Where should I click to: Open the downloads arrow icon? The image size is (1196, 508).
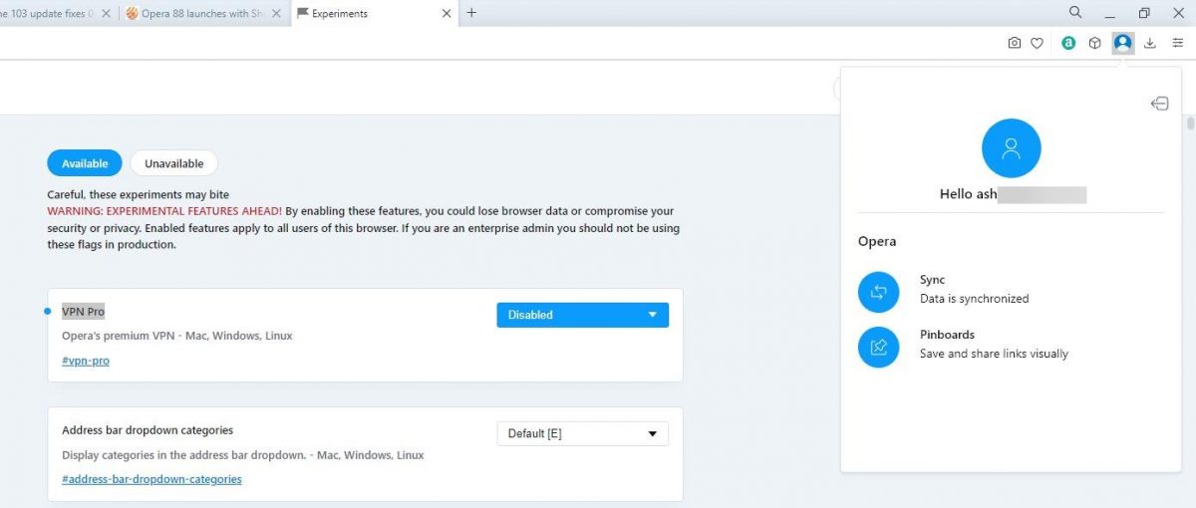click(1150, 43)
